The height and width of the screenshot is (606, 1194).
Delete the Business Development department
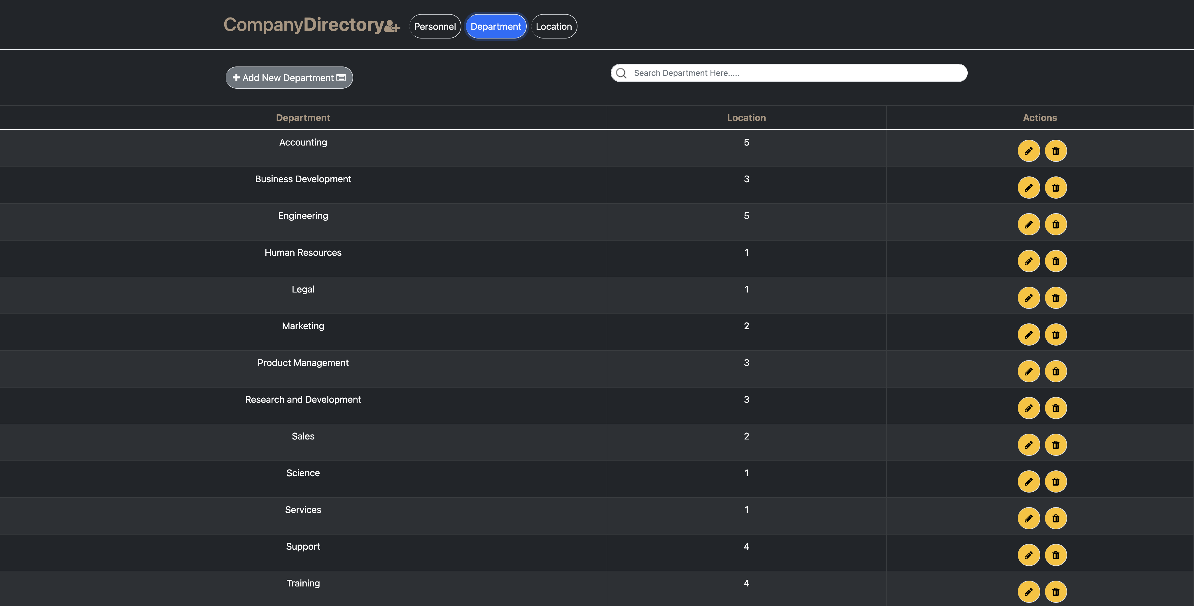[x=1055, y=188]
